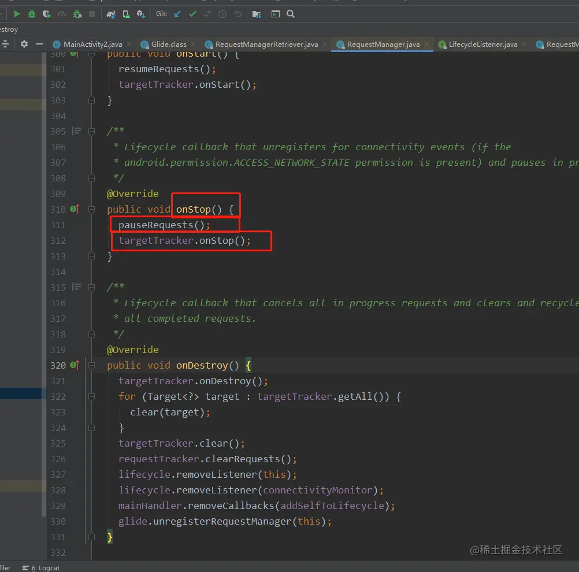Click targetTracker.onStart() statement

187,84
